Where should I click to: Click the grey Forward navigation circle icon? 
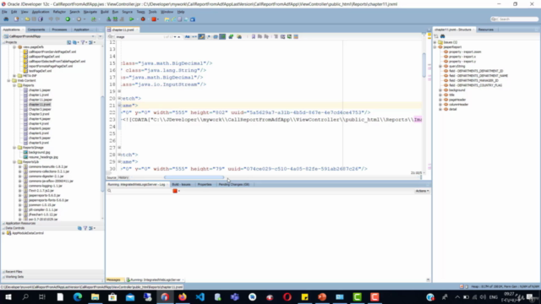[x=79, y=19]
